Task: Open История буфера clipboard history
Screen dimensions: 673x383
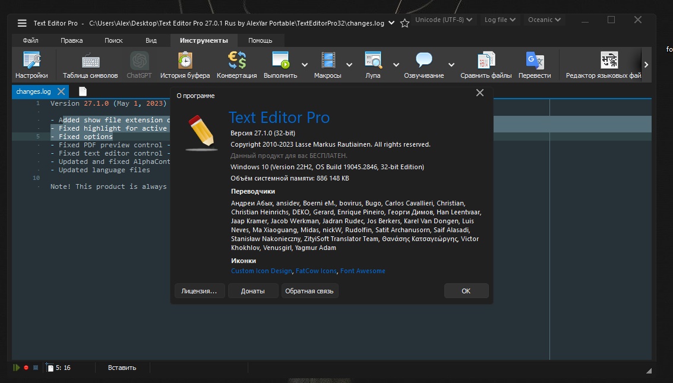Action: point(185,65)
